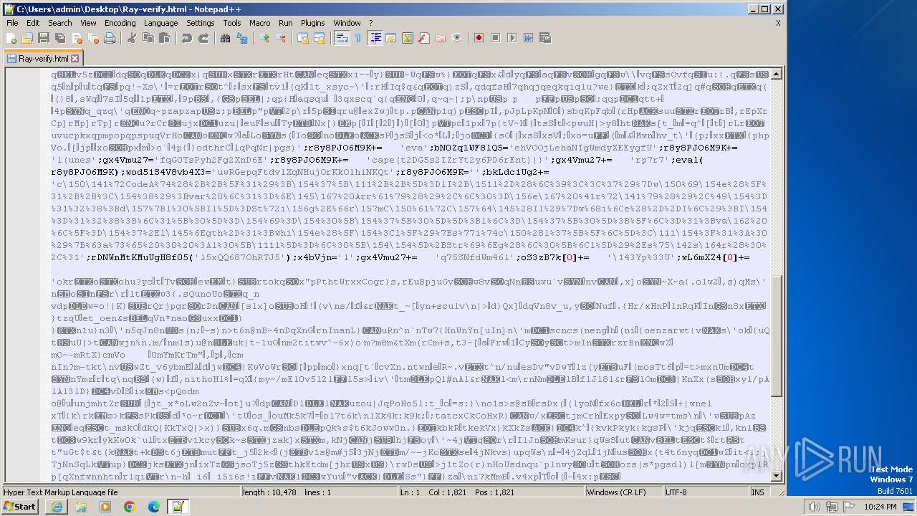Save all open files

click(60, 38)
